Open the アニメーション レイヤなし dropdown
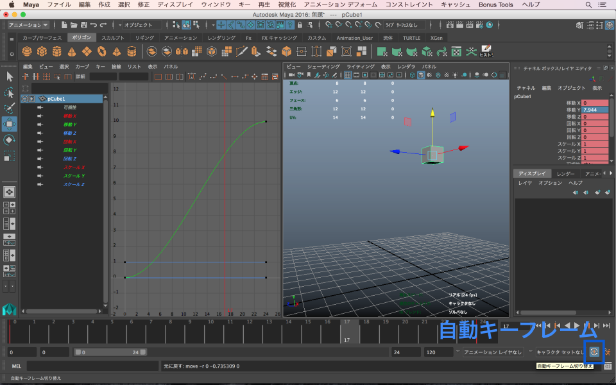This screenshot has height=385, width=616. [494, 352]
